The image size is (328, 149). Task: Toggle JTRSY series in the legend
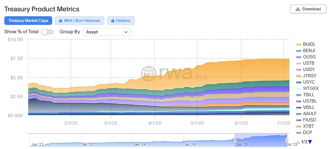(x=306, y=76)
